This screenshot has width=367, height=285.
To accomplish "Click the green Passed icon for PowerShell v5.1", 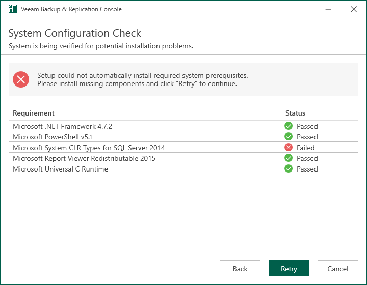I will 289,137.
